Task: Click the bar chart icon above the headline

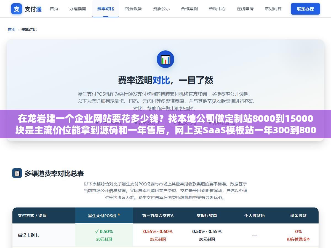Action: (165, 59)
